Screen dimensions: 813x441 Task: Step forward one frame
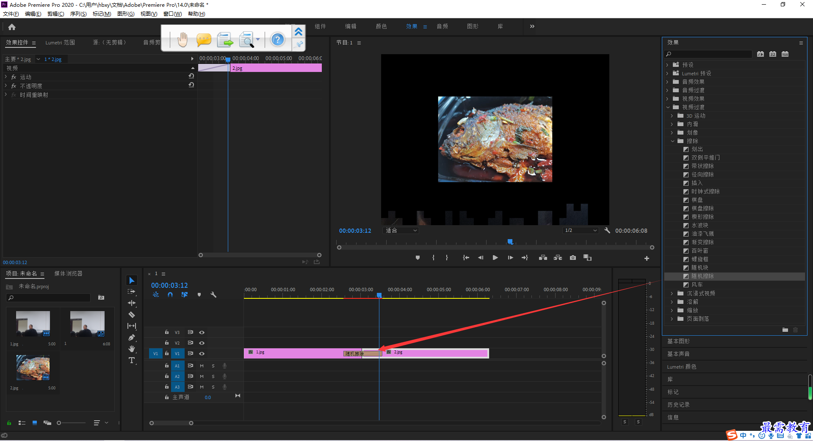(510, 258)
